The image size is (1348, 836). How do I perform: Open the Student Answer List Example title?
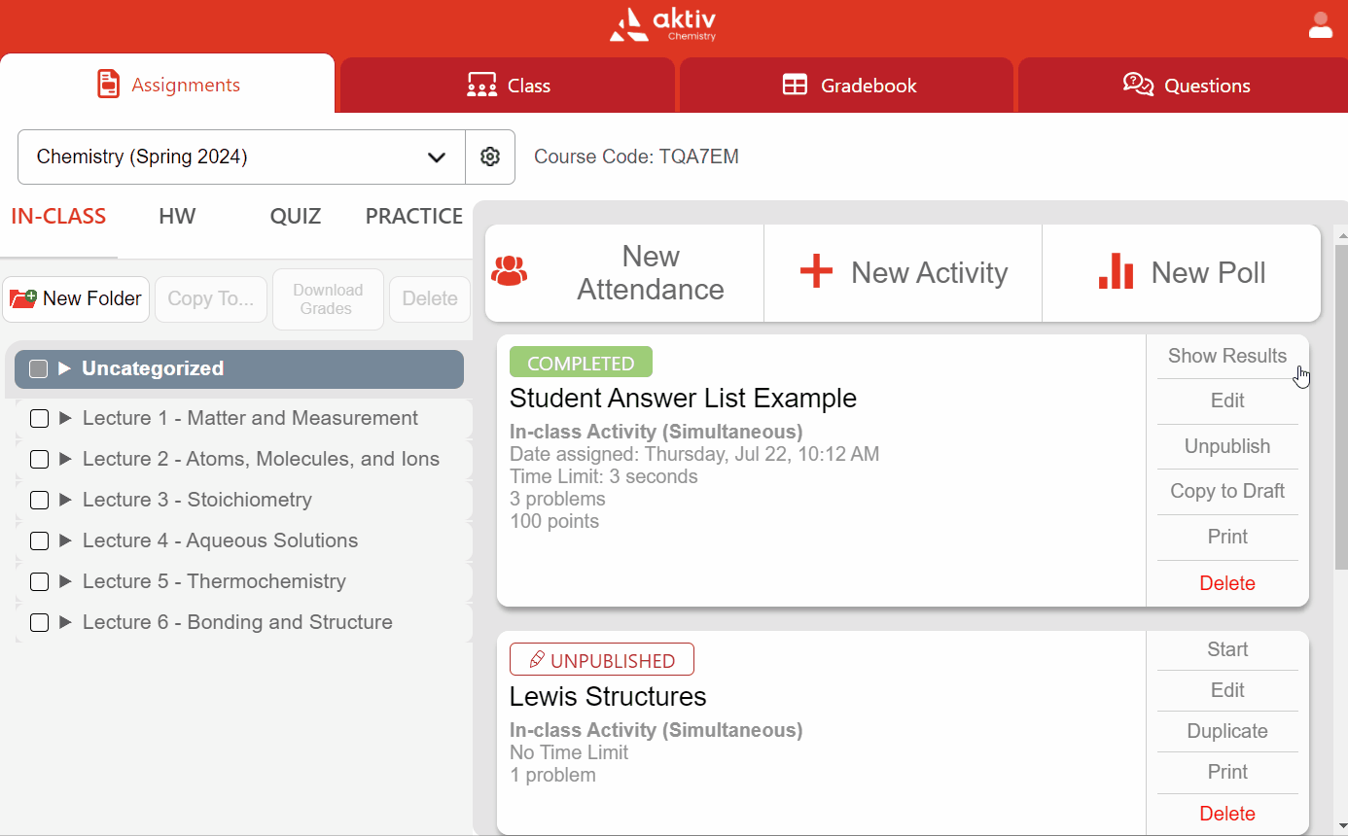(x=683, y=399)
